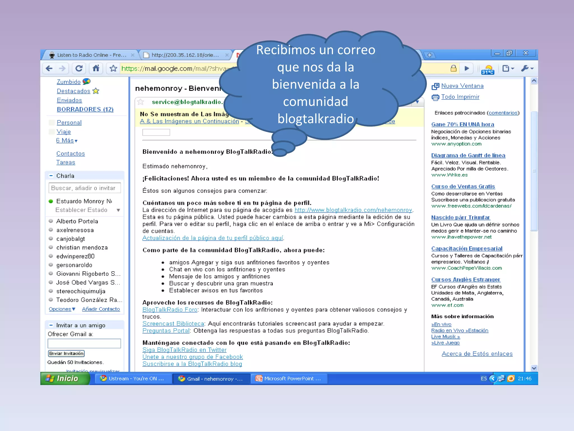Go back with the browser back arrow
Viewport: 574px width, 431px height.
click(x=49, y=68)
